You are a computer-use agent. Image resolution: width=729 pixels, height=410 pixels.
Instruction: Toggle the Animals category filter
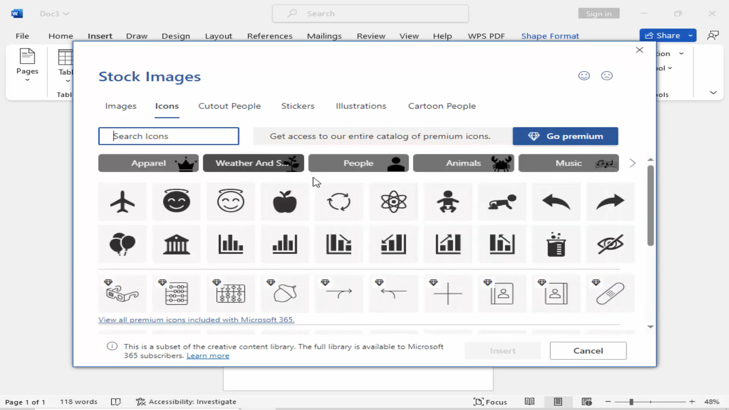pos(463,163)
